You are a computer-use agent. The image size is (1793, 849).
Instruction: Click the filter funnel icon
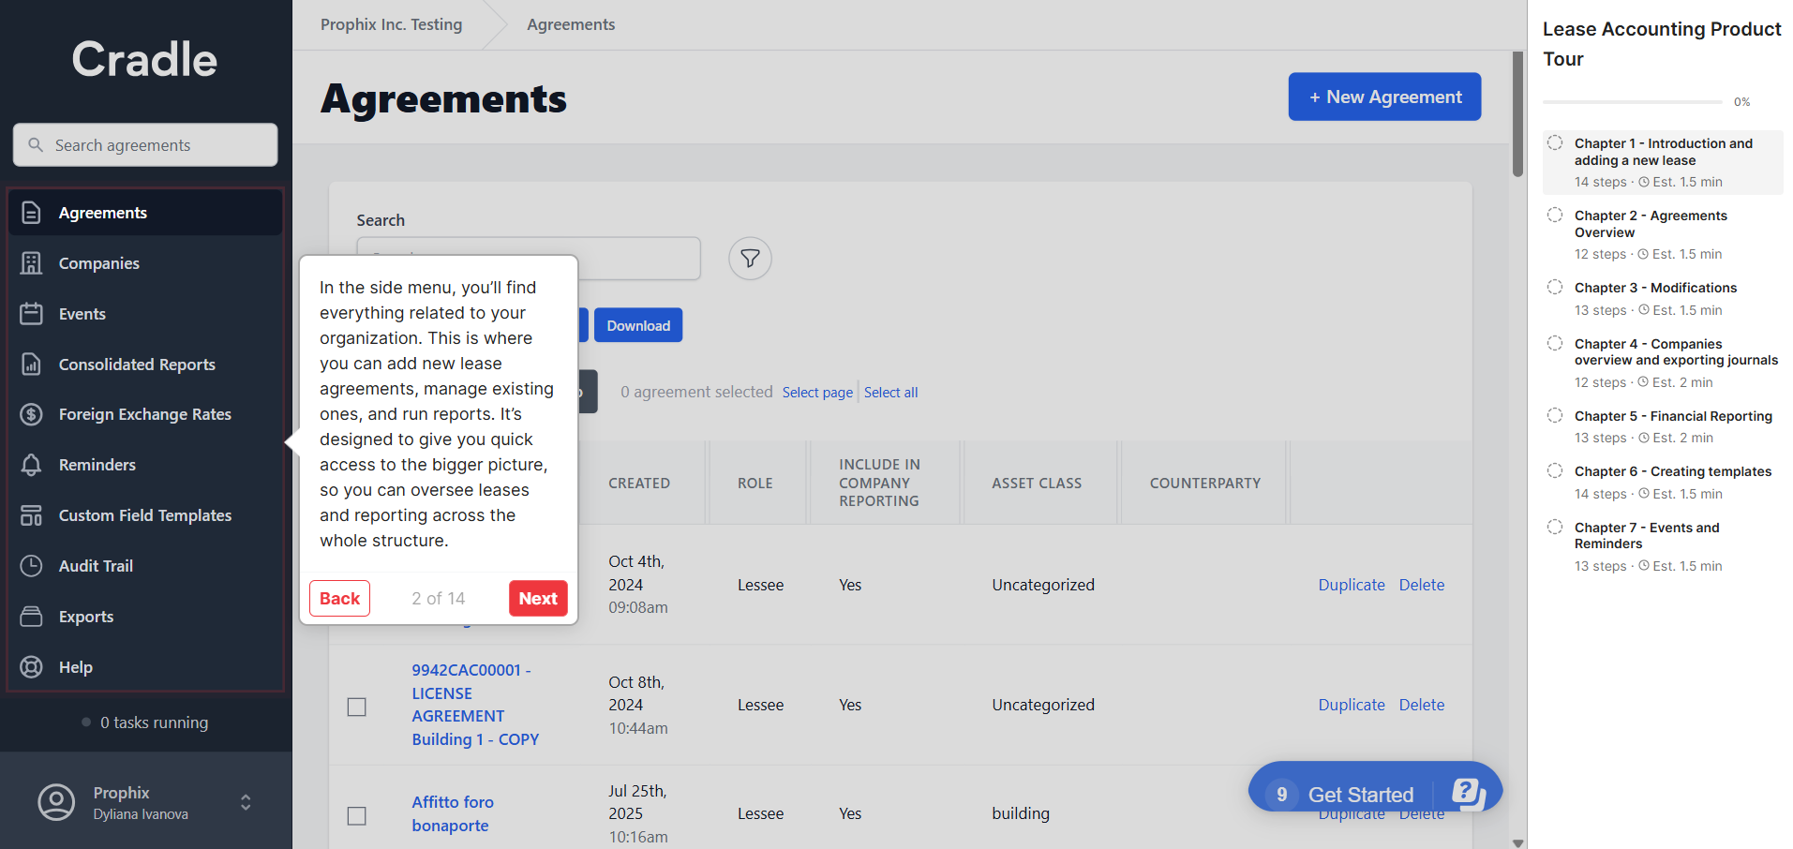[750, 259]
